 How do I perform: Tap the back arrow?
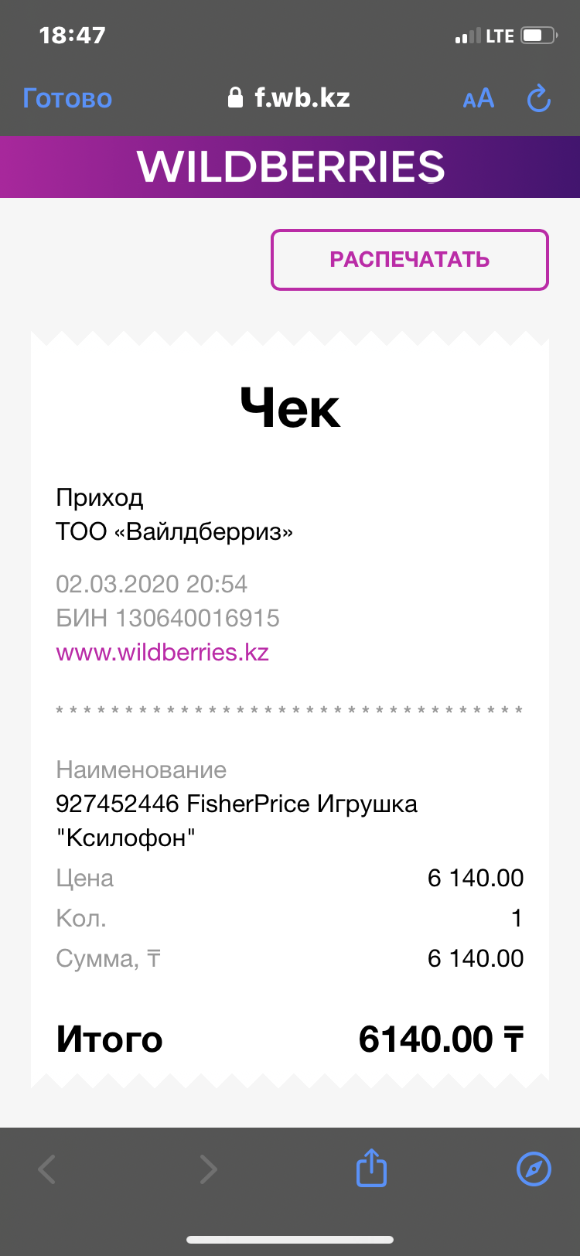point(47,1169)
